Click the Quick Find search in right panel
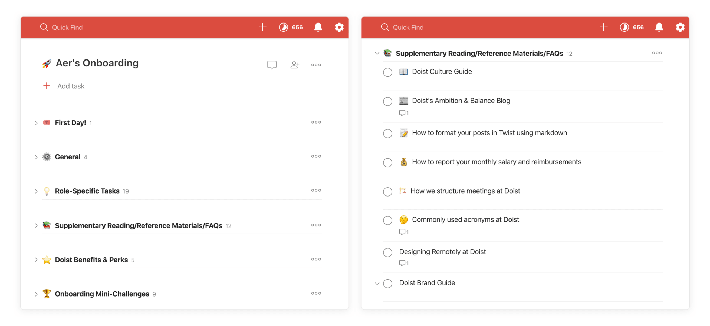Image resolution: width=710 pixels, height=326 pixels. coord(408,27)
